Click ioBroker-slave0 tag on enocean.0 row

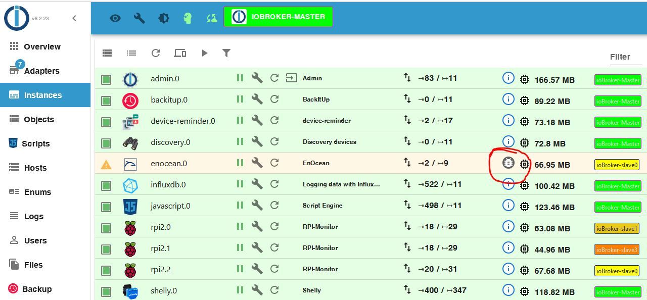[x=617, y=165]
